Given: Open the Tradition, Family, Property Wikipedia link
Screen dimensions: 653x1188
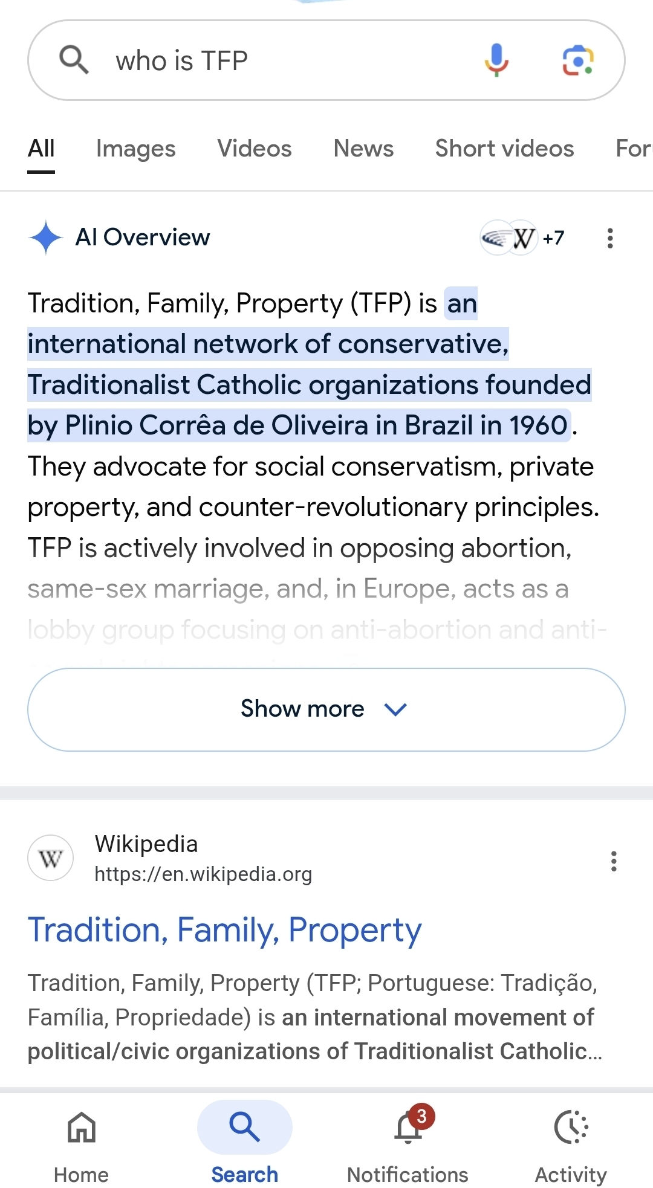Looking at the screenshot, I should pos(225,930).
